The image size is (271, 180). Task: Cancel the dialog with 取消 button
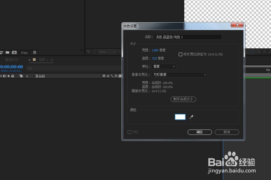click(227, 132)
